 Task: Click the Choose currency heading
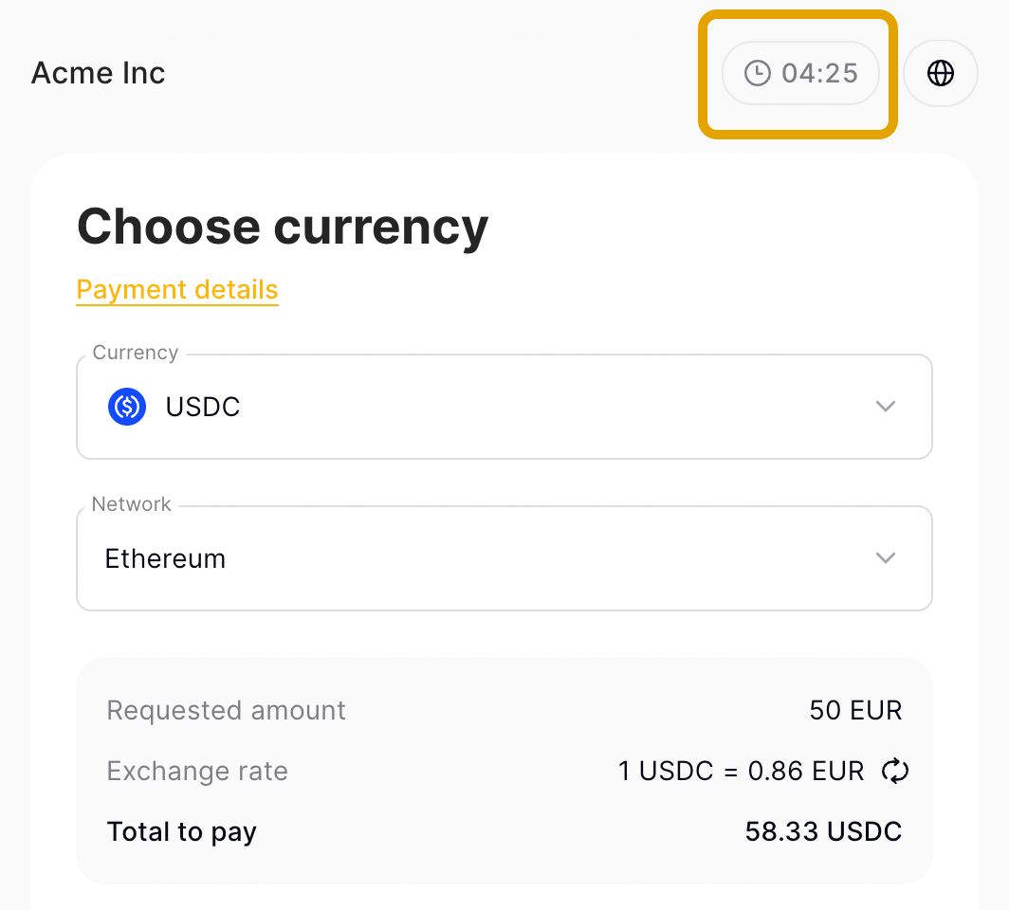click(x=283, y=227)
